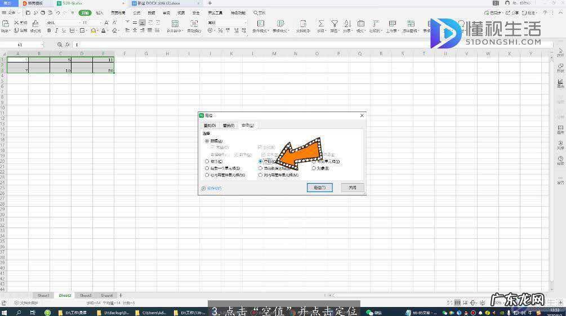
Task: Click the 定位 (Locate) confirm button
Action: tap(319, 188)
